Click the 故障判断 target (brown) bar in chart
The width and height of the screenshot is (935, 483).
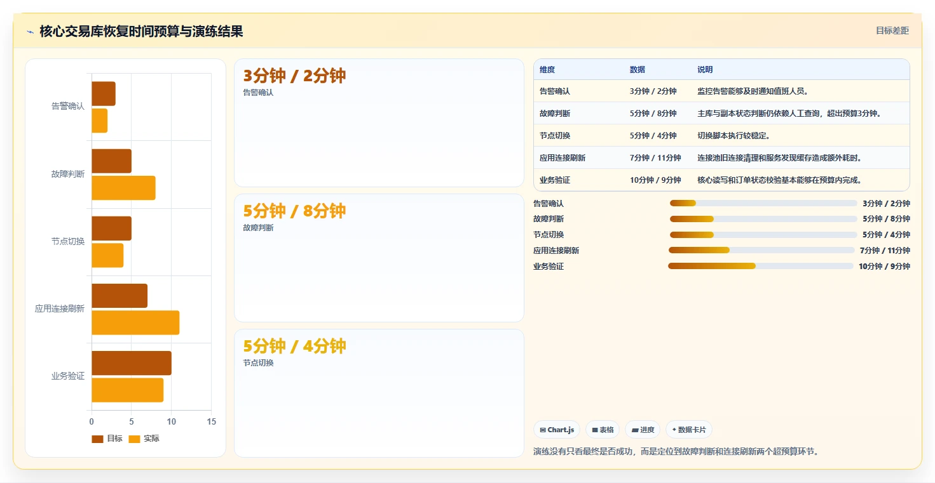pos(111,161)
